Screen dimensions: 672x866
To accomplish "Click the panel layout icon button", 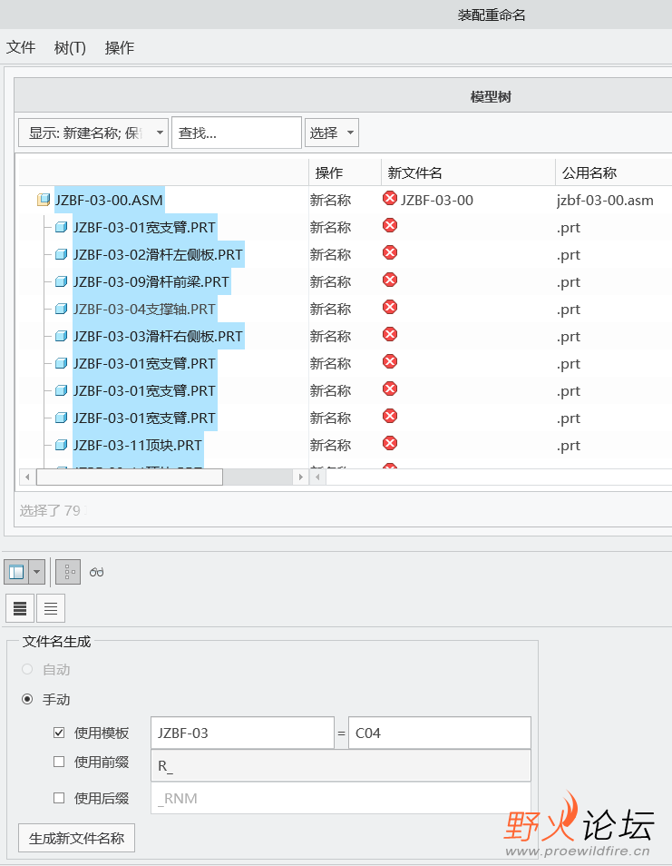I will (16, 572).
